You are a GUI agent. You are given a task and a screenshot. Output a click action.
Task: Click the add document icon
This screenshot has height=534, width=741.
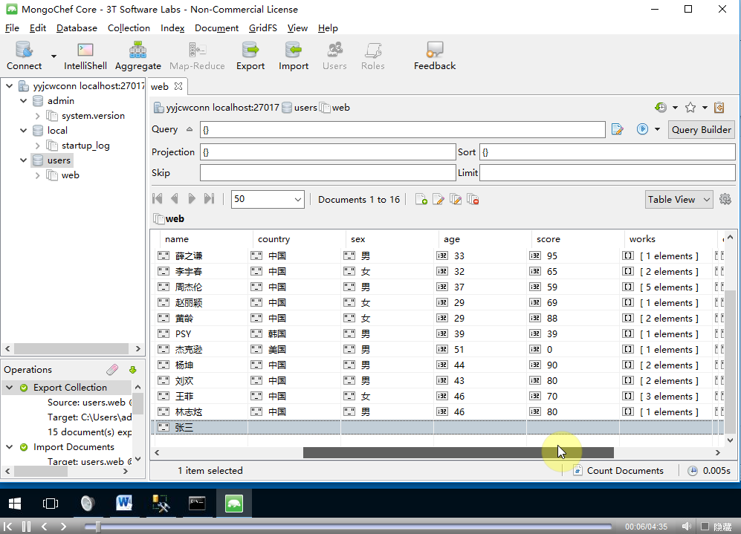tap(421, 199)
